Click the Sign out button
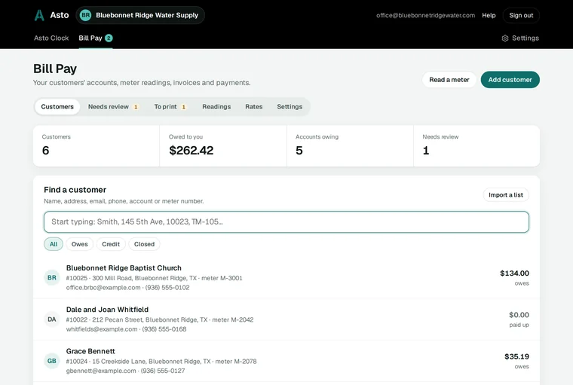573x385 pixels. pos(521,15)
